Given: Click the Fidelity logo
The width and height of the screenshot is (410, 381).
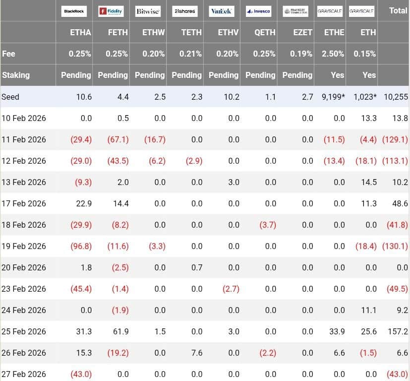Looking at the screenshot, I should (111, 11).
